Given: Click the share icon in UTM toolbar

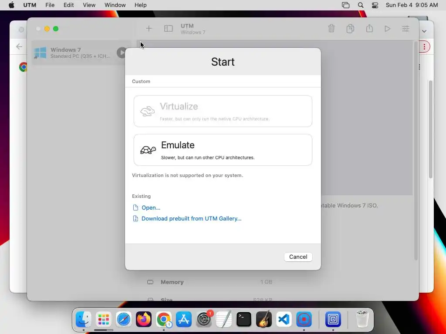Looking at the screenshot, I should [x=369, y=28].
